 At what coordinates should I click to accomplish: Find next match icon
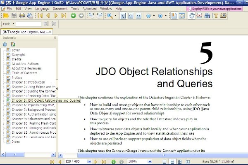pyautogui.click(x=54, y=24)
